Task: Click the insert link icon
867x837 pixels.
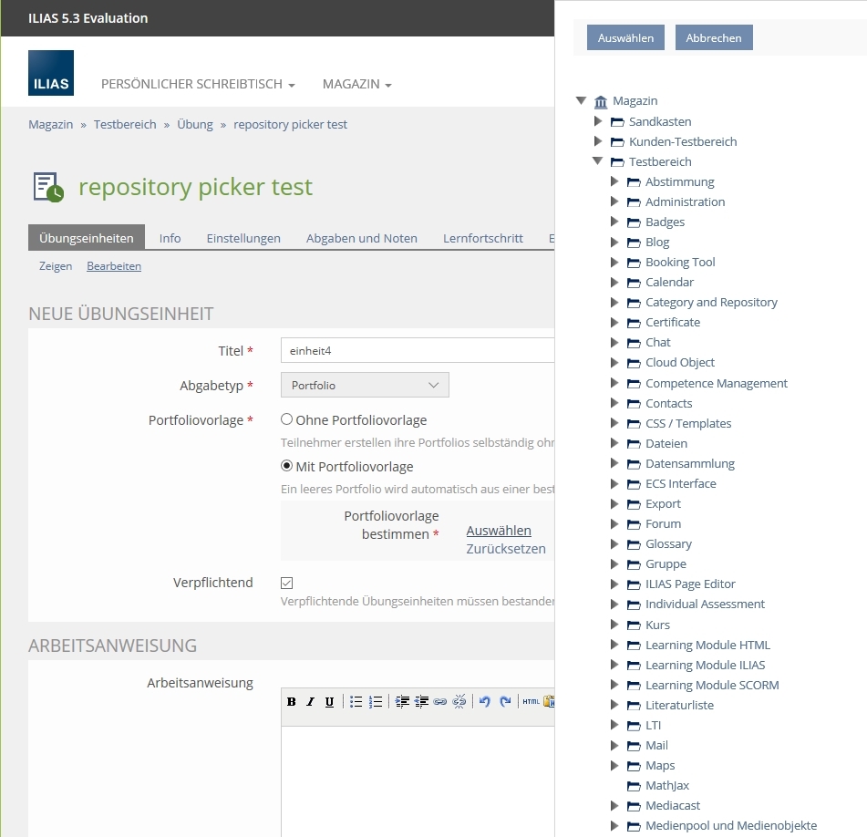Action: point(440,701)
